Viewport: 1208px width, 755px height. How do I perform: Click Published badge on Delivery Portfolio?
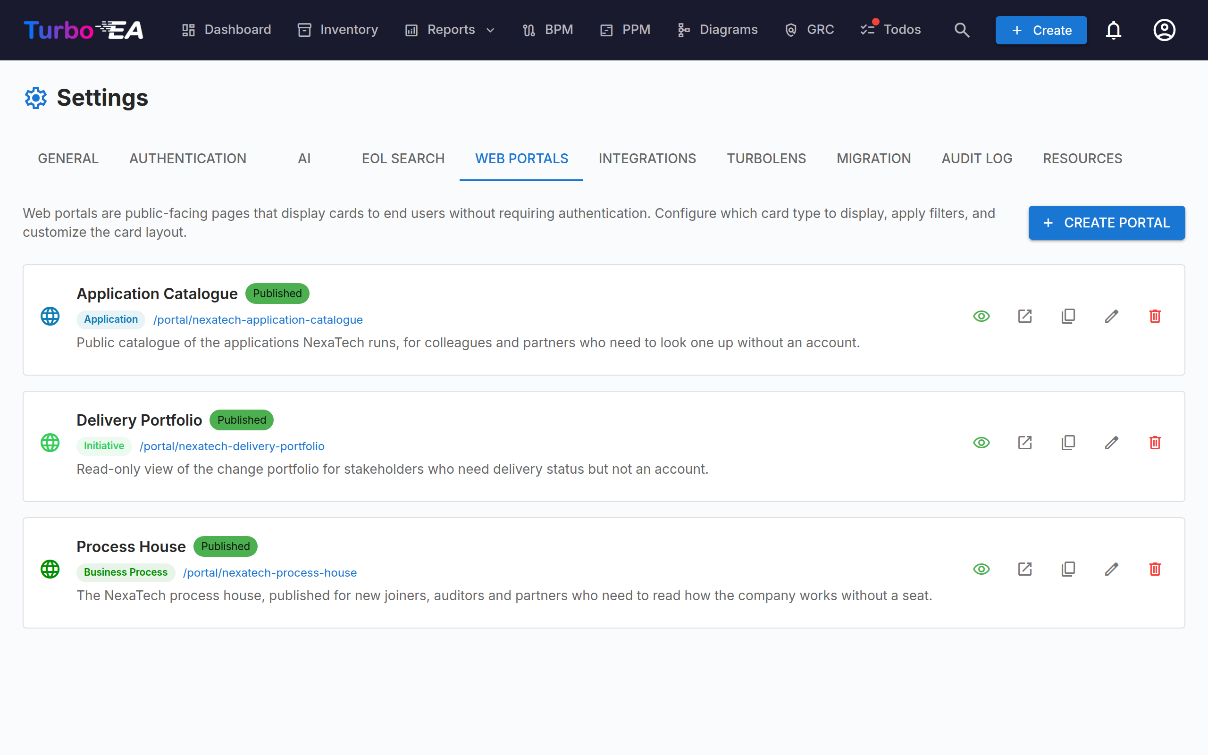242,420
